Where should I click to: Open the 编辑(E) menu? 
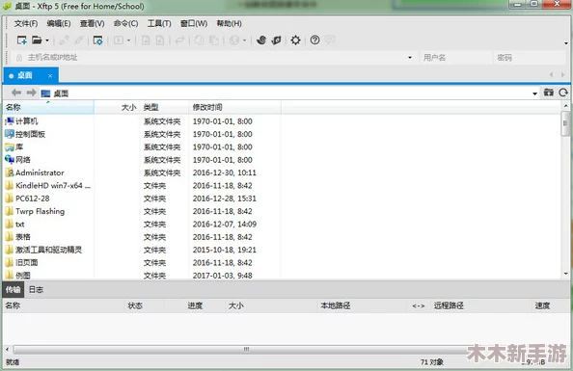[59, 23]
